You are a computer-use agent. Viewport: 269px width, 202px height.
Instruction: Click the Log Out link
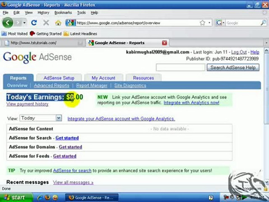pyautogui.click(x=239, y=52)
